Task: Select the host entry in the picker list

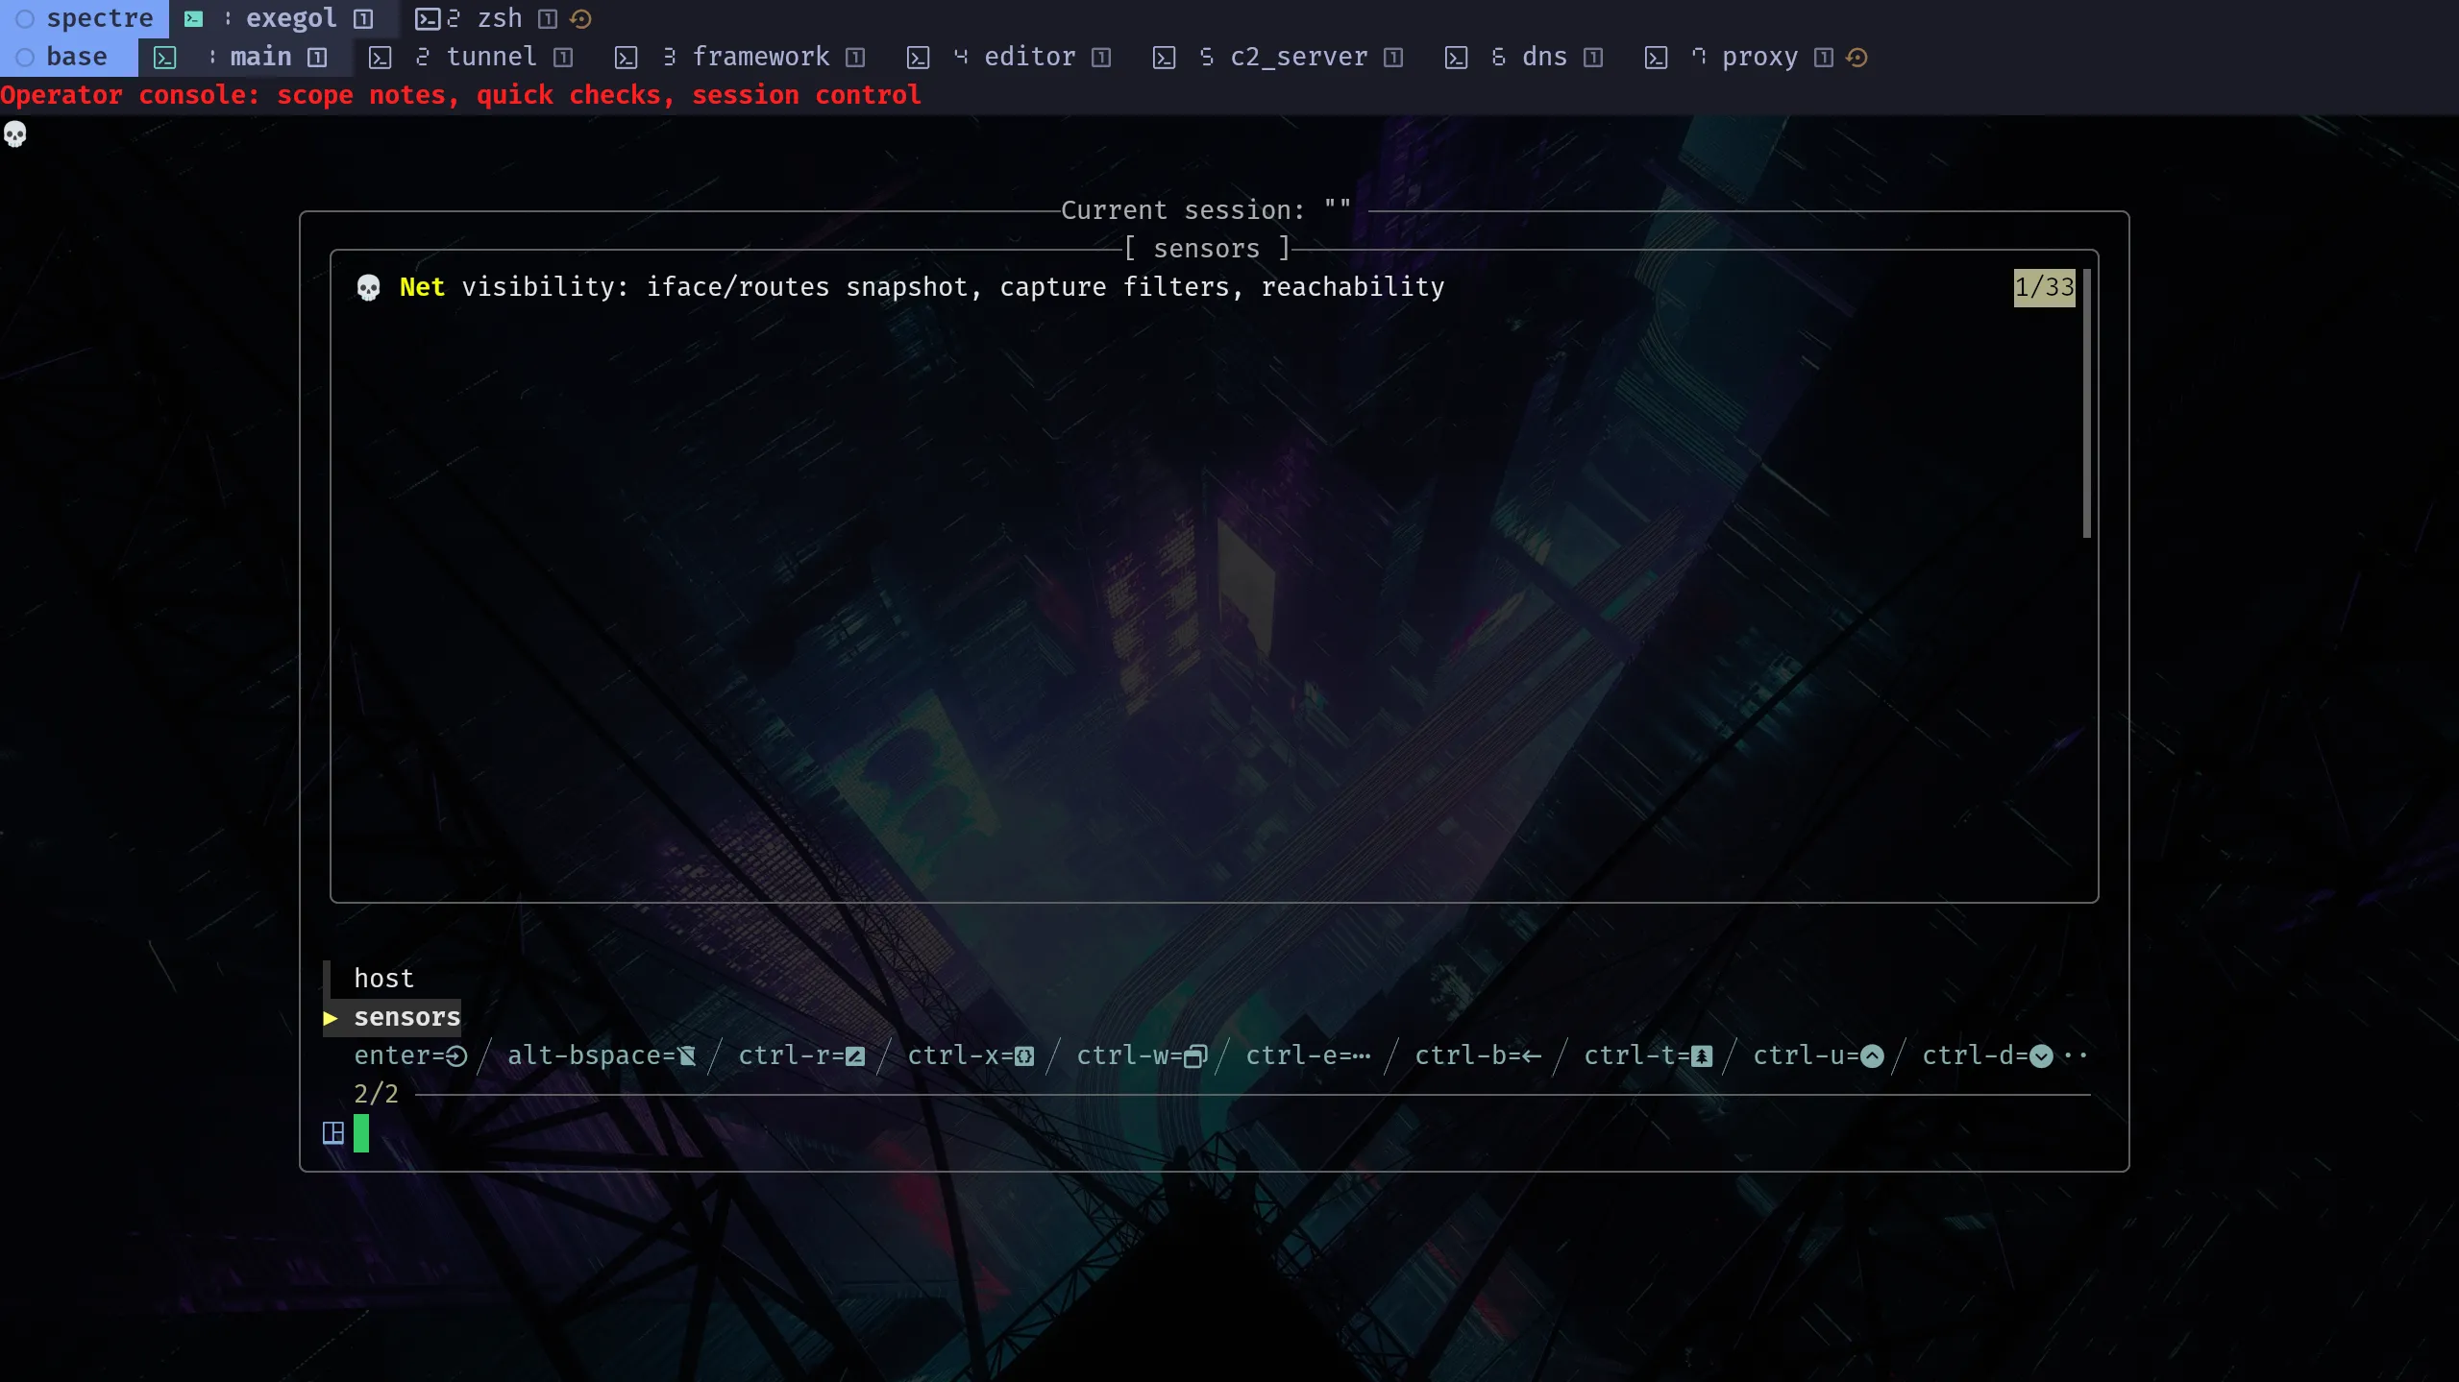Action: [x=383, y=978]
